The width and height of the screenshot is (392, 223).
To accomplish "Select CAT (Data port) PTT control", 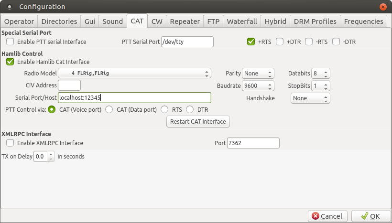I will point(109,110).
